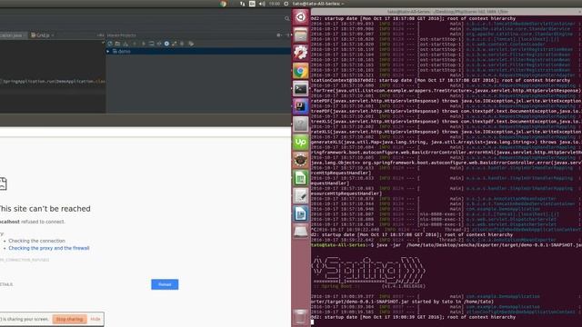This screenshot has width=582, height=327.
Task: Open Files manager in Ubuntu launcher
Action: tap(301, 35)
